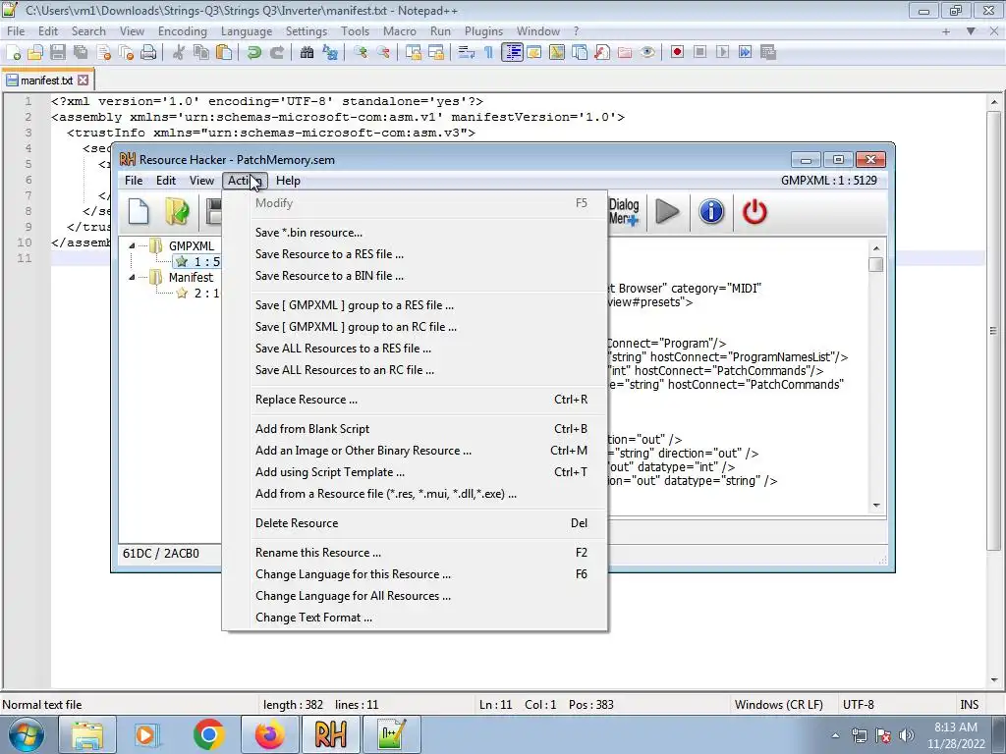Select the GMPXML folder in resource tree

click(x=183, y=245)
